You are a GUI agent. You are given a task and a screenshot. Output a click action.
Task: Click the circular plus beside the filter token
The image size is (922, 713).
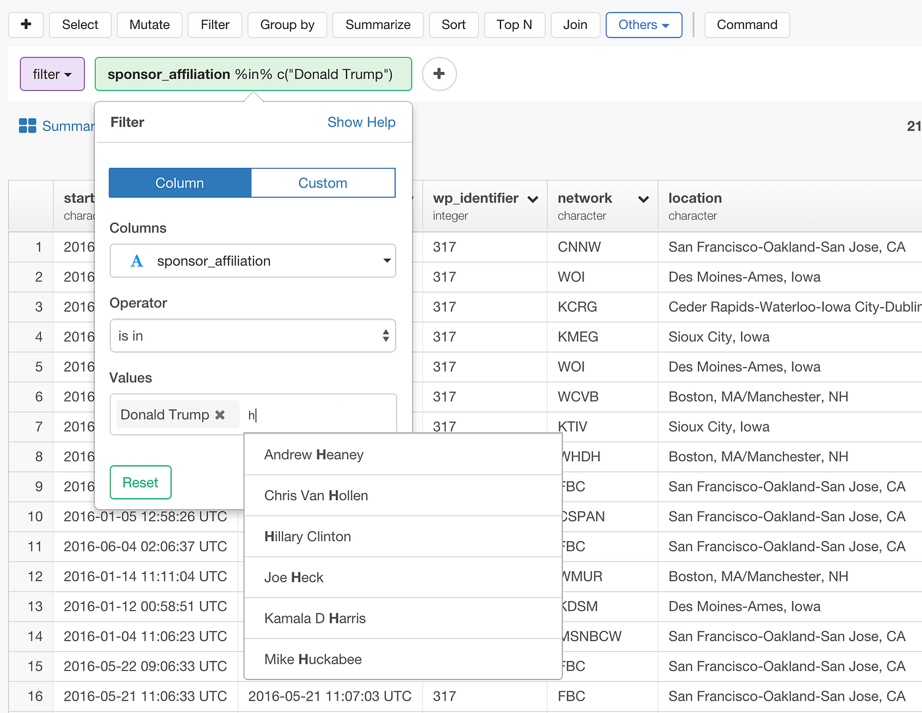pyautogui.click(x=439, y=74)
